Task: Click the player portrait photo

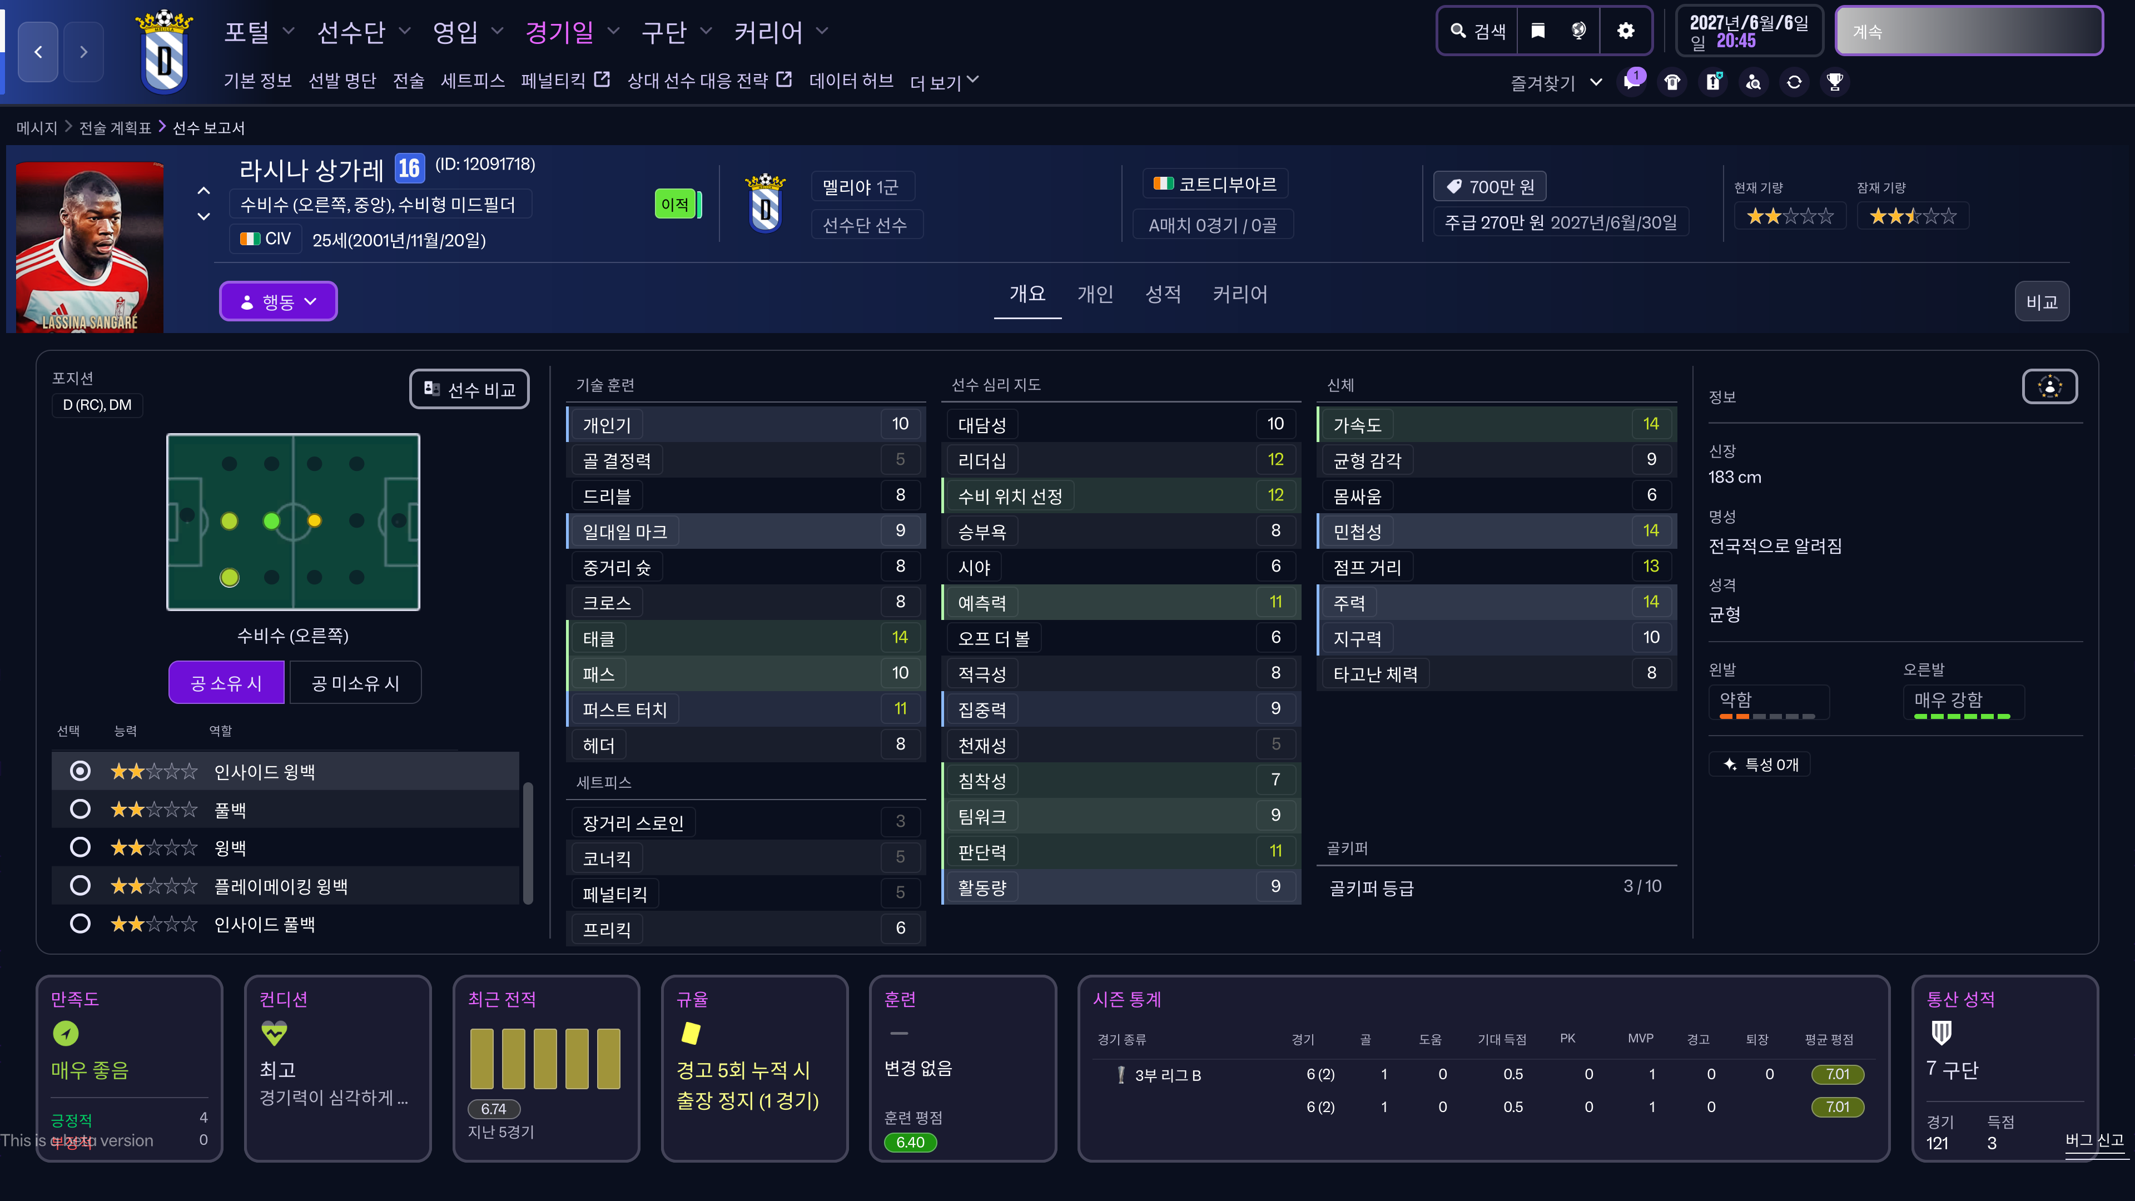Action: (90, 247)
